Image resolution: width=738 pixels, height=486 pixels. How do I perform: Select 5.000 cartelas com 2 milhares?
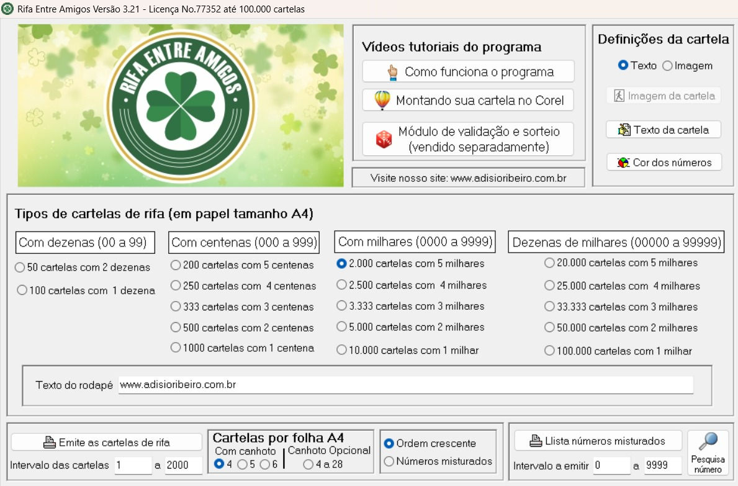(x=342, y=326)
